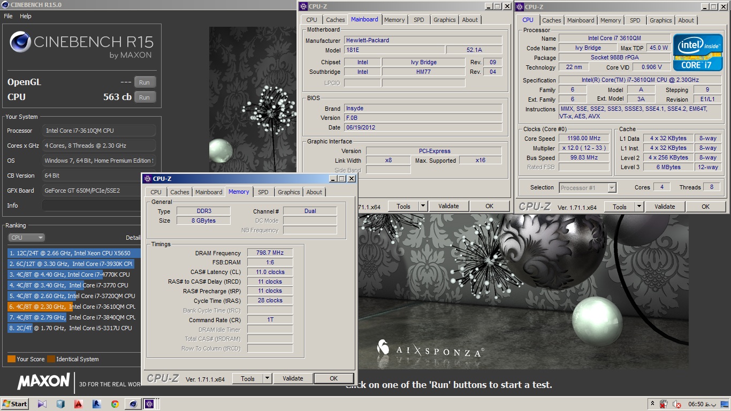This screenshot has width=731, height=411.
Task: Open SPD tab in CPU window
Action: pyautogui.click(x=635, y=20)
